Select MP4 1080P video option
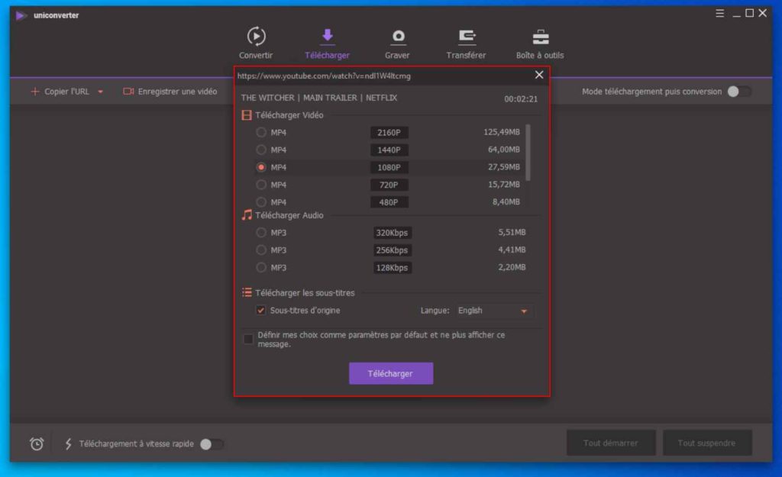The width and height of the screenshot is (782, 477). coord(261,167)
